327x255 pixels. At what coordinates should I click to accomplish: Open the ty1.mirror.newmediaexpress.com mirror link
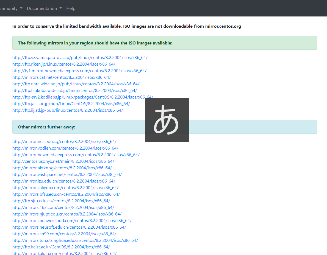[79, 71]
